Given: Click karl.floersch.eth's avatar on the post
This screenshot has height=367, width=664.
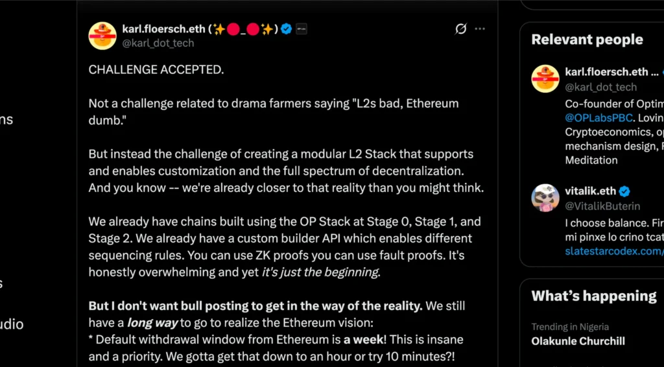Looking at the screenshot, I should pyautogui.click(x=102, y=36).
